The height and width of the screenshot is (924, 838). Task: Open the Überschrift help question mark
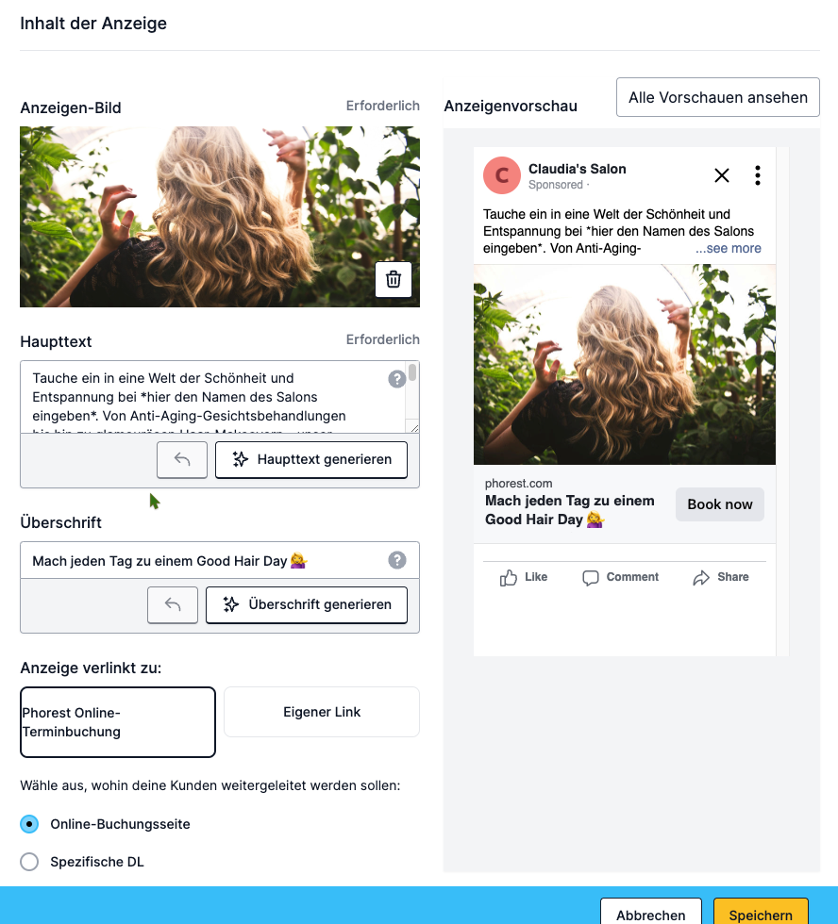pyautogui.click(x=397, y=560)
